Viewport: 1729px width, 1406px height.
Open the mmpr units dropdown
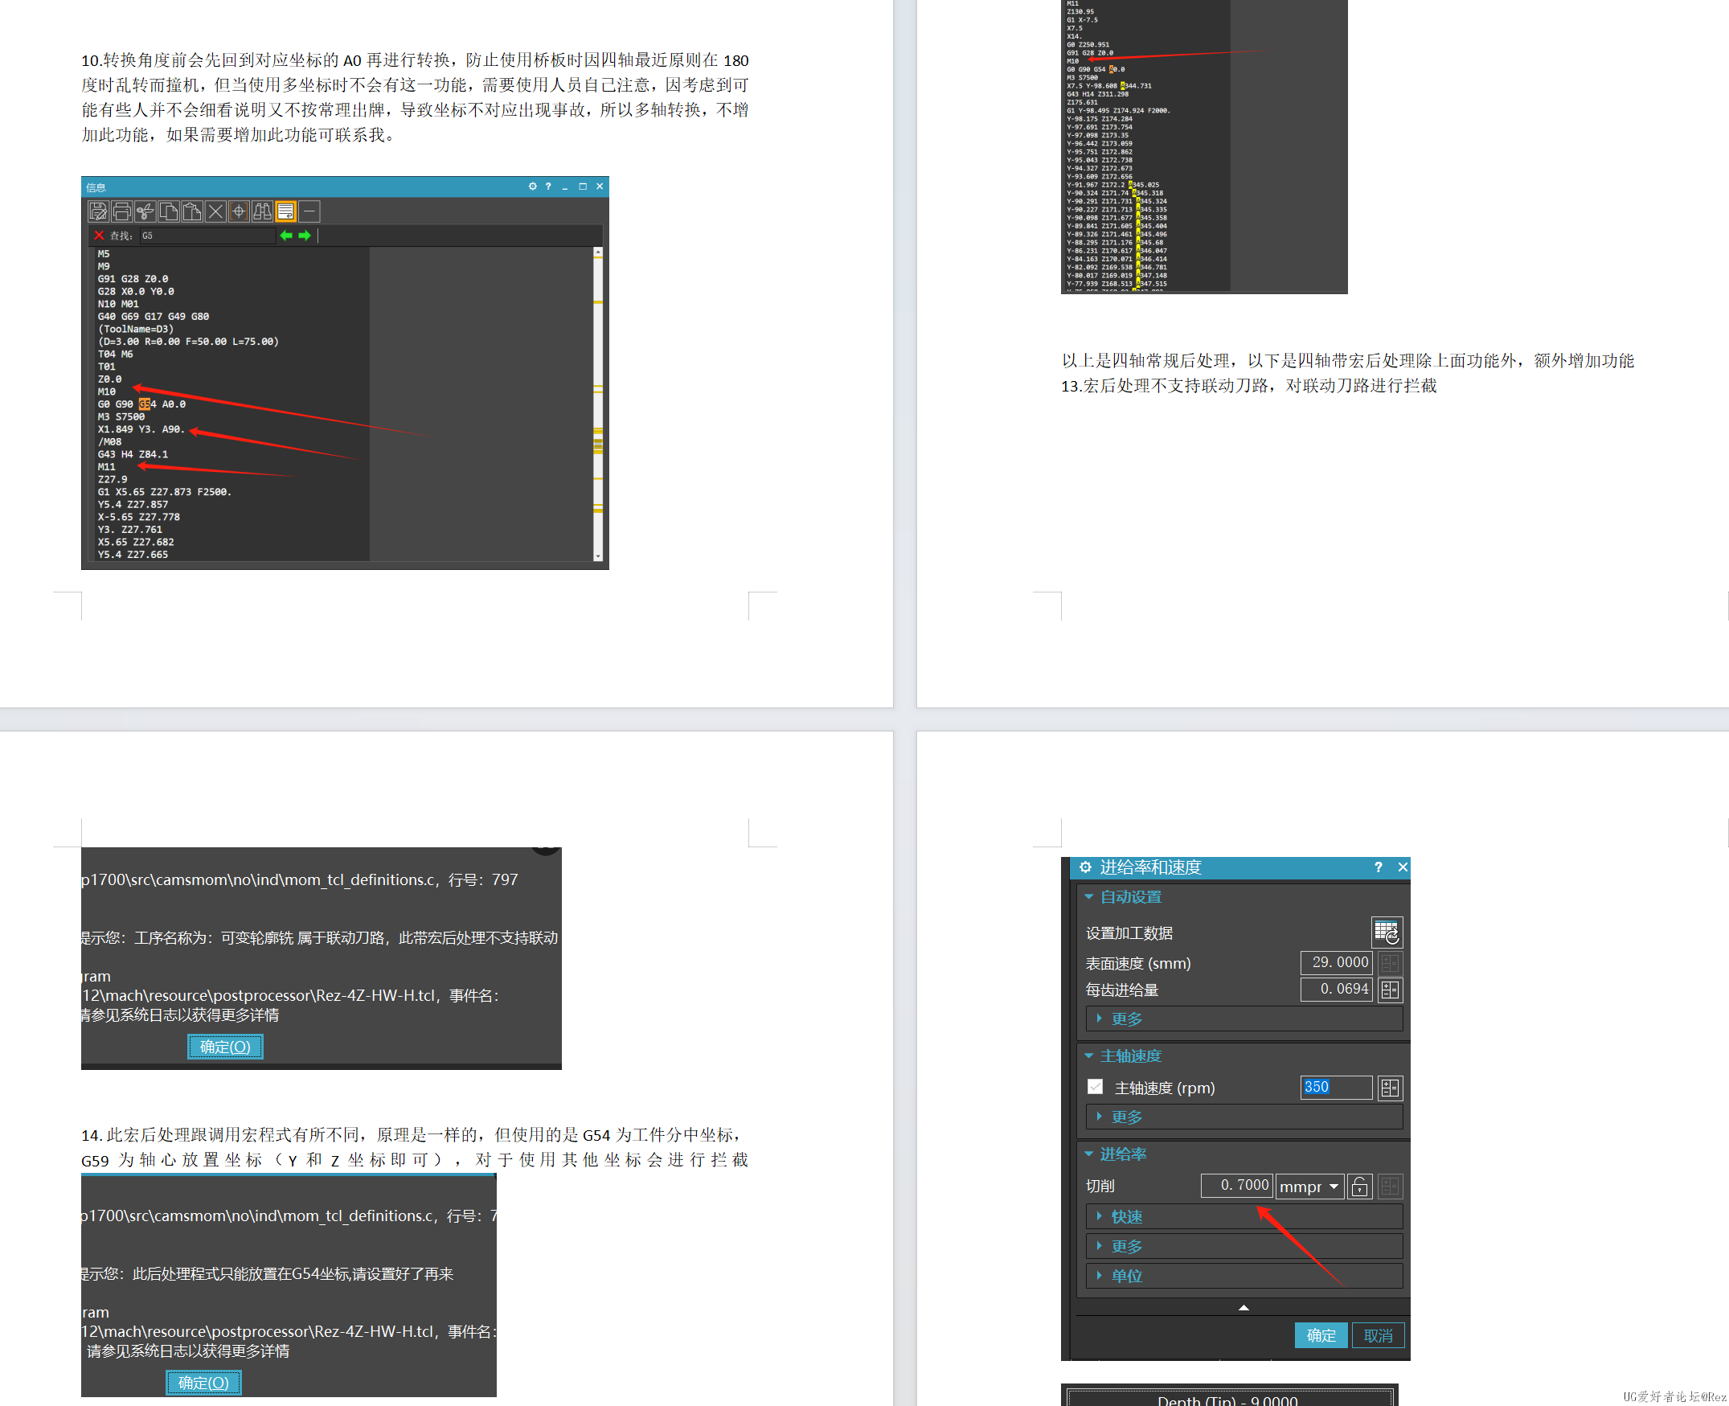click(1310, 1187)
